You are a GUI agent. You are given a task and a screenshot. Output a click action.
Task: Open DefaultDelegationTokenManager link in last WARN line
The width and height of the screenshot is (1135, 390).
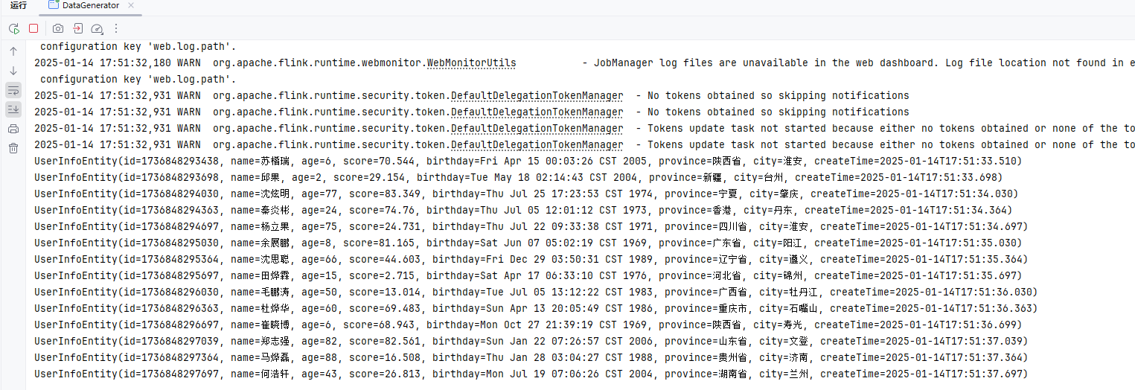(x=537, y=144)
